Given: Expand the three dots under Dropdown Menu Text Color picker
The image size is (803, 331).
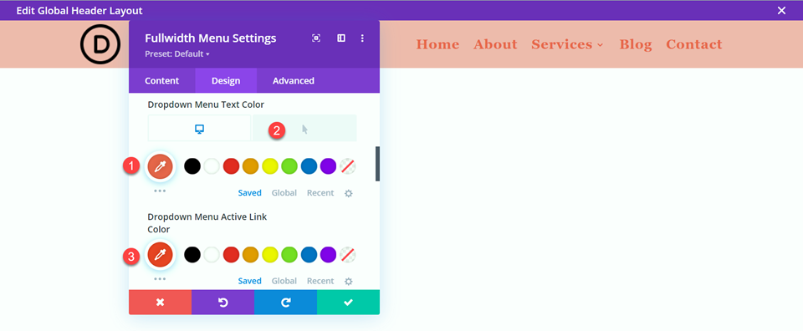Looking at the screenshot, I should coord(160,191).
